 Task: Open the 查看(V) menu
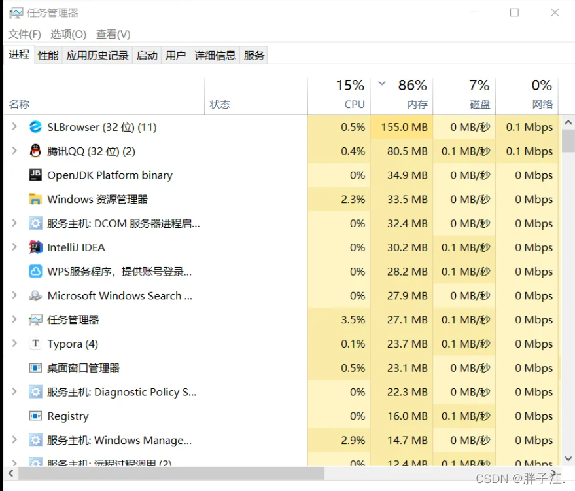click(113, 35)
